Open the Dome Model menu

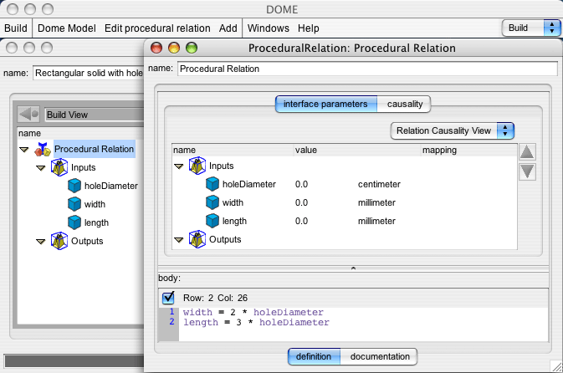pyautogui.click(x=66, y=28)
